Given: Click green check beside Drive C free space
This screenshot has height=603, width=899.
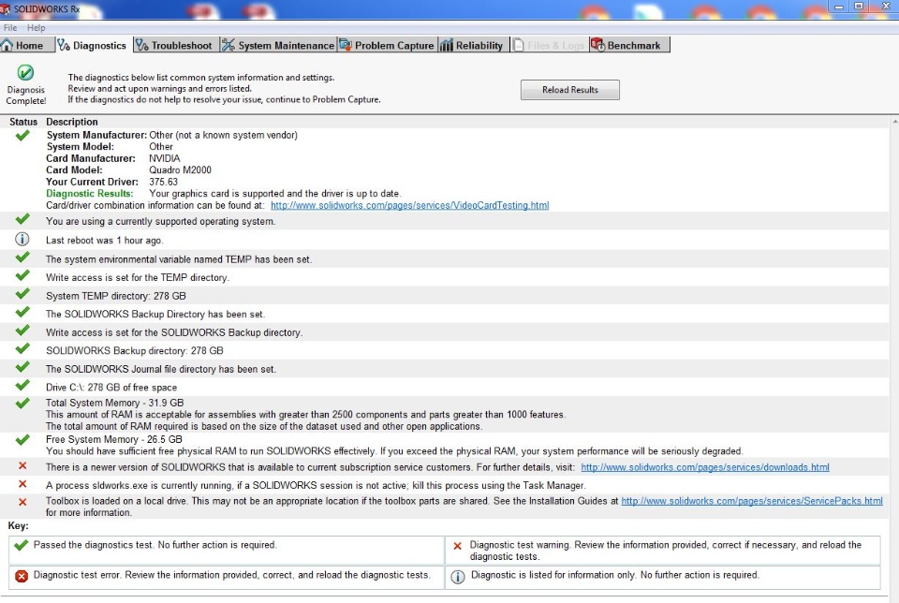Looking at the screenshot, I should pyautogui.click(x=22, y=386).
